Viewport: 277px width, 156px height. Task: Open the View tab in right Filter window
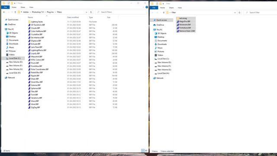[180, 8]
